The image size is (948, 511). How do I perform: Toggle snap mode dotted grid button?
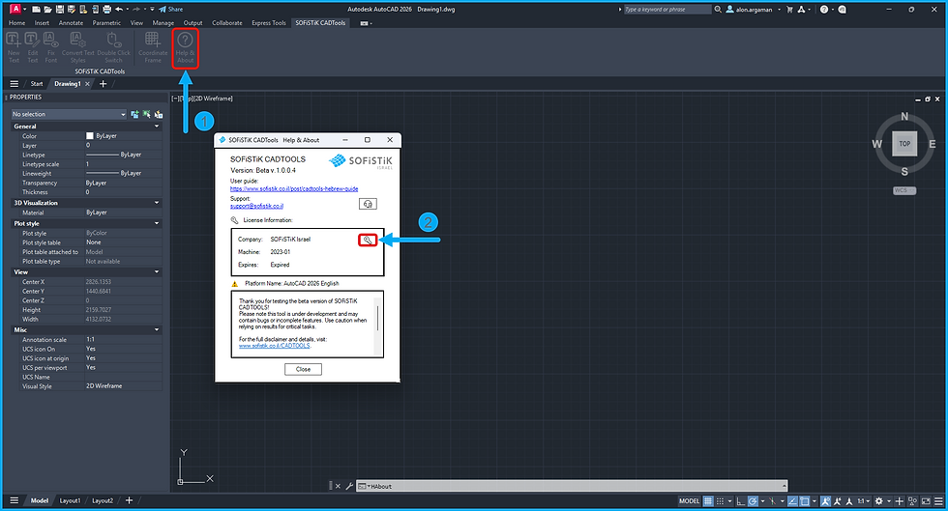720,501
